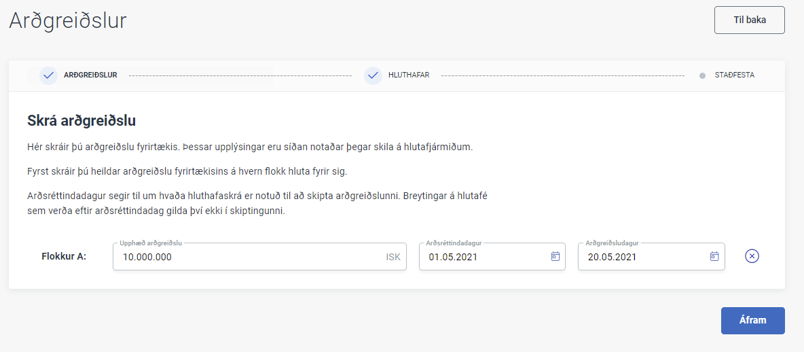Click the Skrá arðgreiðslu heading
Screen dimensions: 804x352
tap(81, 121)
